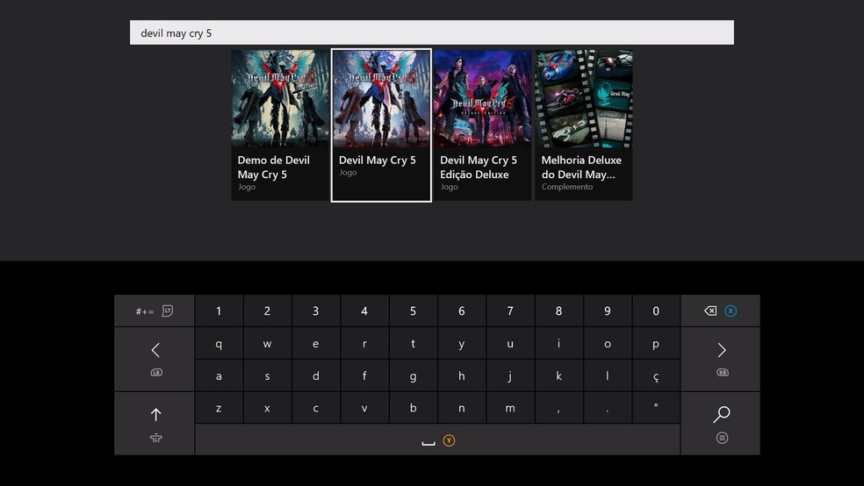The width and height of the screenshot is (864, 486).
Task: Click the magnifier search key
Action: pyautogui.click(x=720, y=423)
